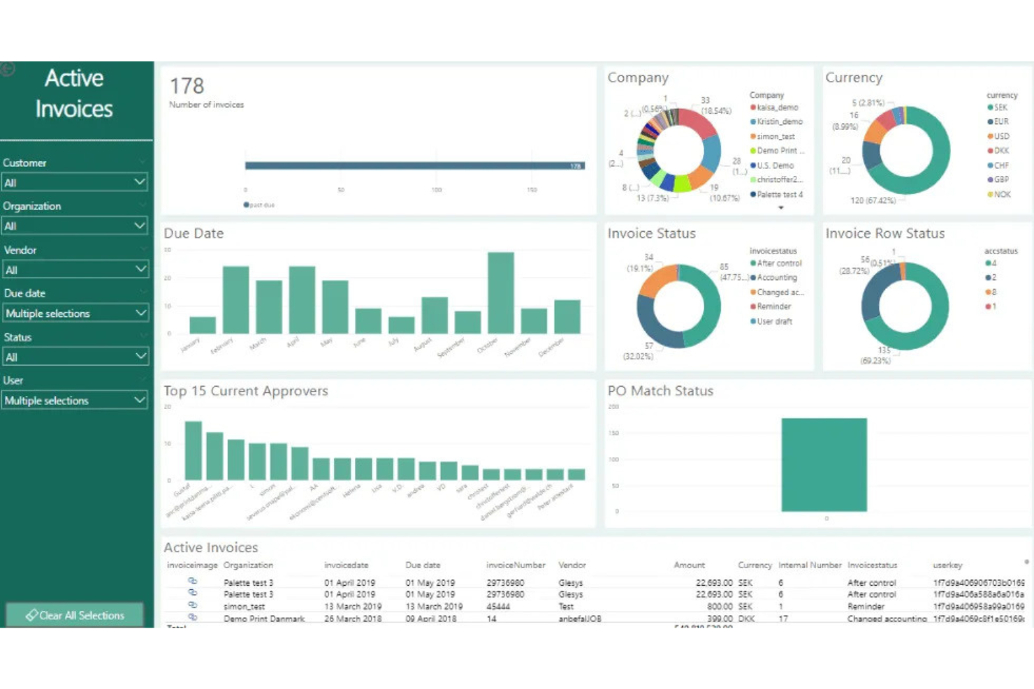Viewport: 1034px width, 689px height.
Task: Open invoice image link for simon_test row
Action: coord(193,605)
